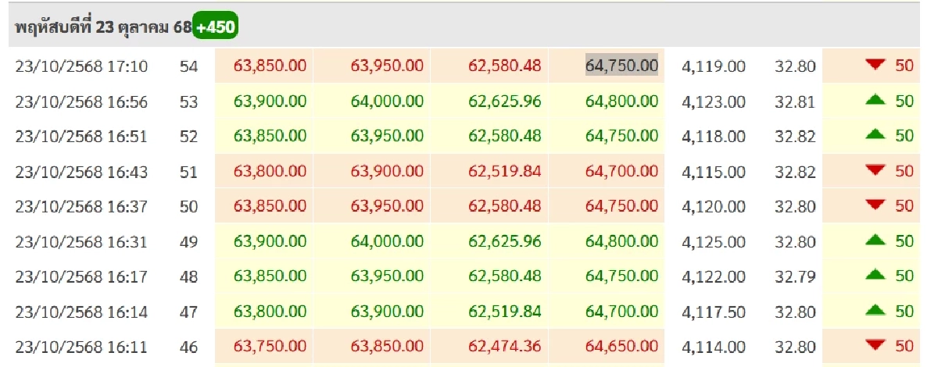Click the green up arrow in the 16:51 row

(x=874, y=136)
